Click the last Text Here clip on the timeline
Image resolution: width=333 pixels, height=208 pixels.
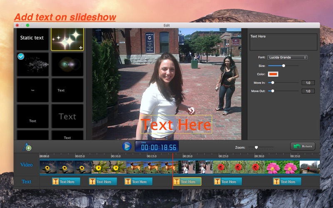pos(287,181)
